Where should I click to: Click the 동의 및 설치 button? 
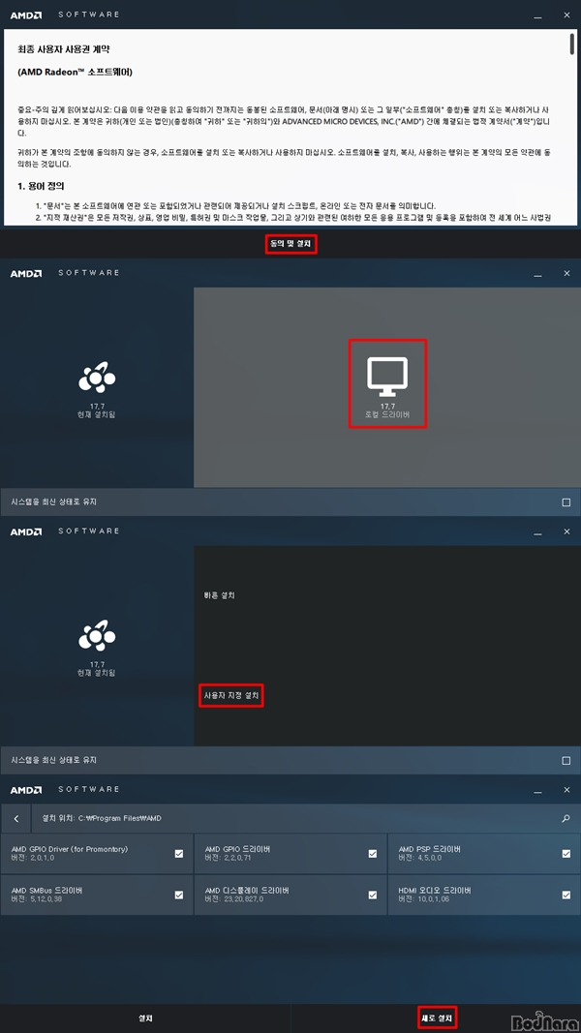click(x=290, y=244)
